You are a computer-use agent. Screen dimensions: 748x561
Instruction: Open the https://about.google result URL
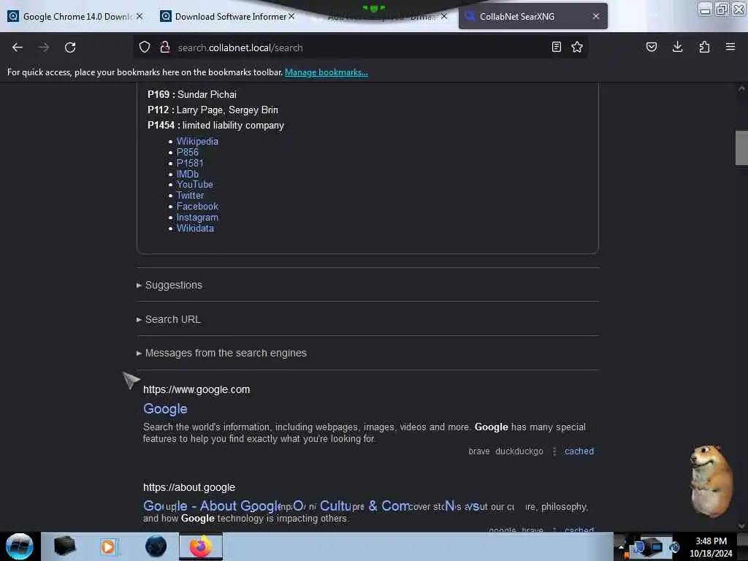(189, 487)
